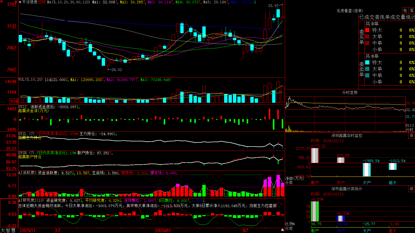The image size is (415, 233).
Task: Click the 强势线: 3.000 value
Action: [x=135, y=173]
